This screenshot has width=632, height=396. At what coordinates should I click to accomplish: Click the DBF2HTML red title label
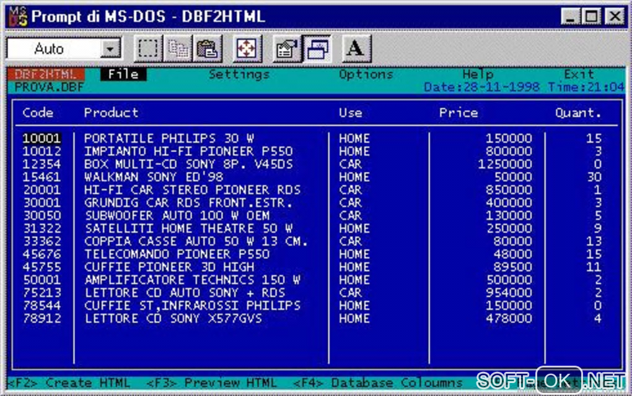[46, 74]
